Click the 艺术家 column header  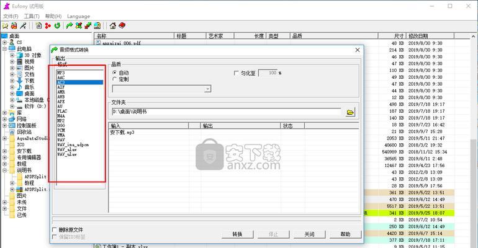220,36
